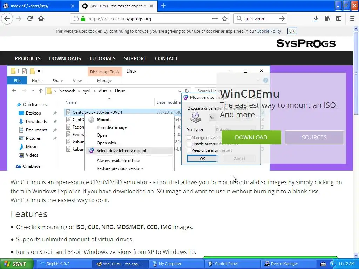Close the WinCDEmu browser tab
This screenshot has width=359, height=269.
pos(151,6)
